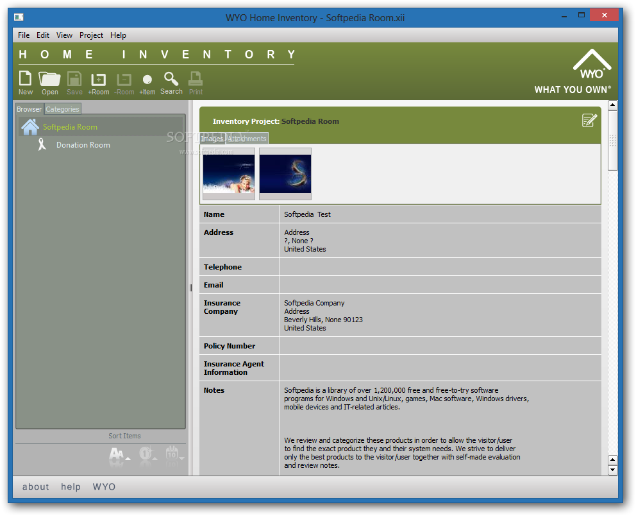Click the page-up arrow above bottom arrow
This screenshot has width=636, height=516.
(x=612, y=460)
